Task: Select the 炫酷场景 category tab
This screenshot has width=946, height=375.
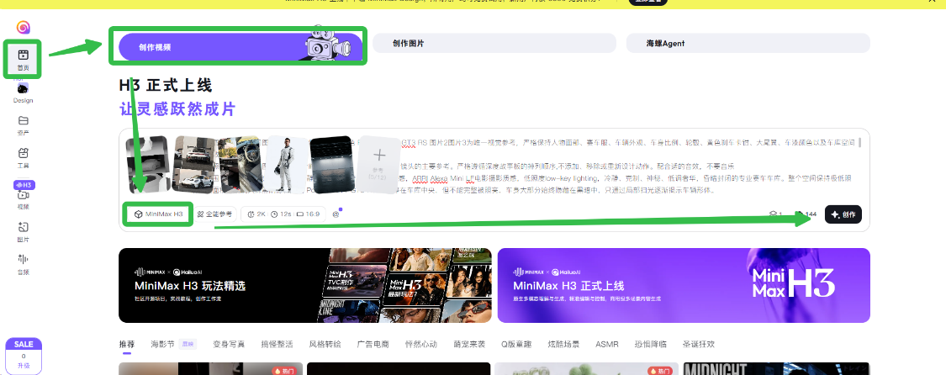Action: point(563,344)
